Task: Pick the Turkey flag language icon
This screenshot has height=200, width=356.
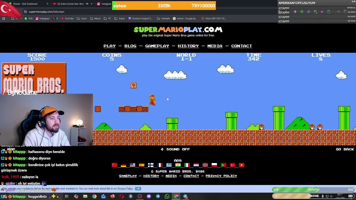Action: click(233, 165)
